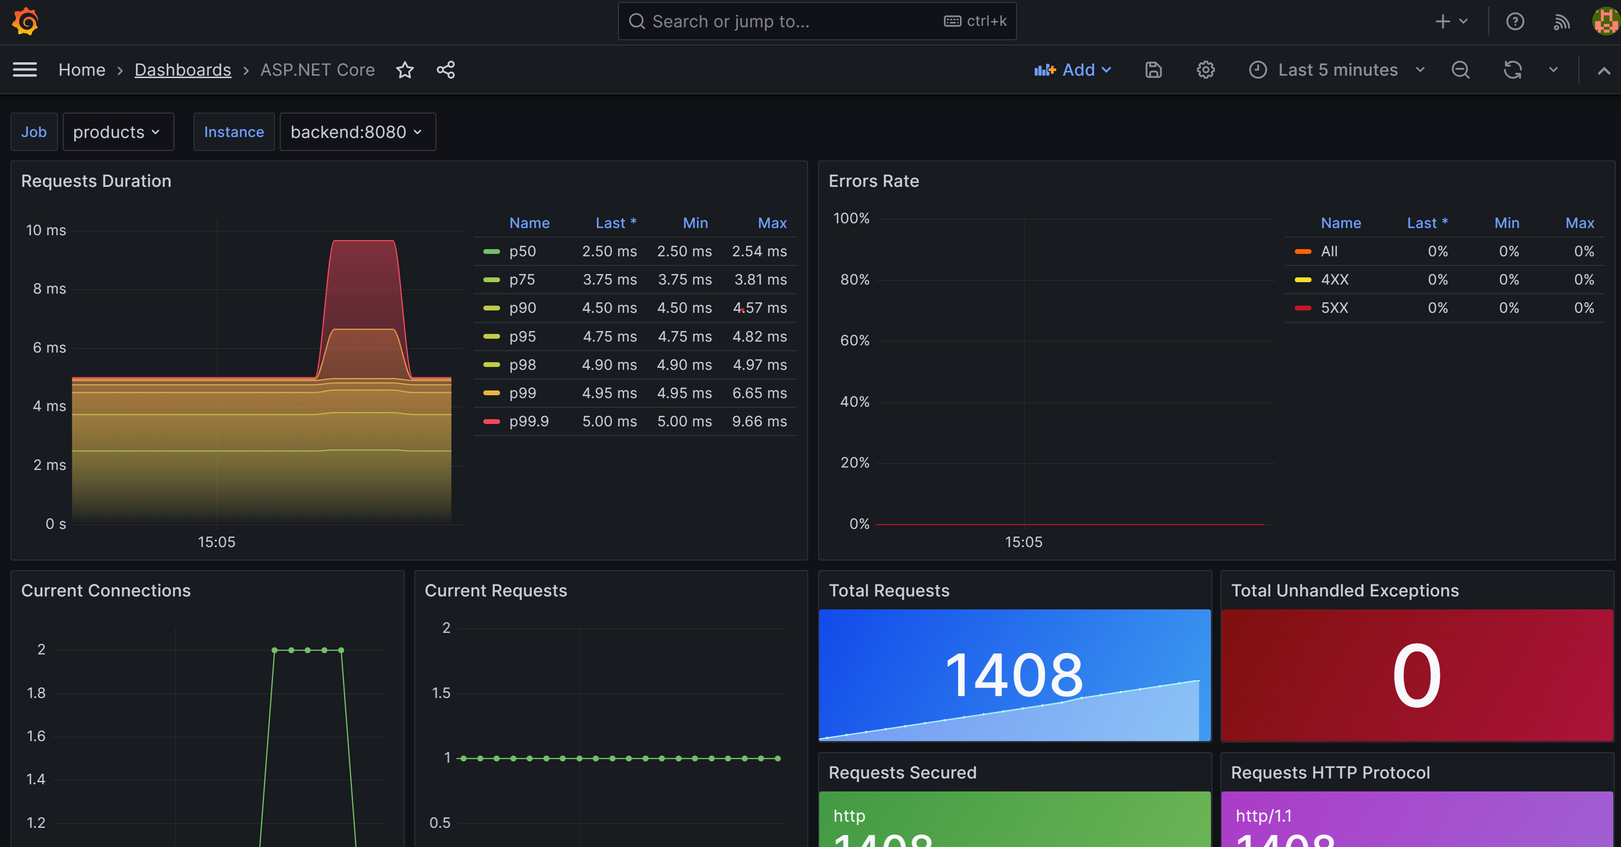1621x847 pixels.
Task: Refresh the dashboard data
Action: coord(1513,70)
